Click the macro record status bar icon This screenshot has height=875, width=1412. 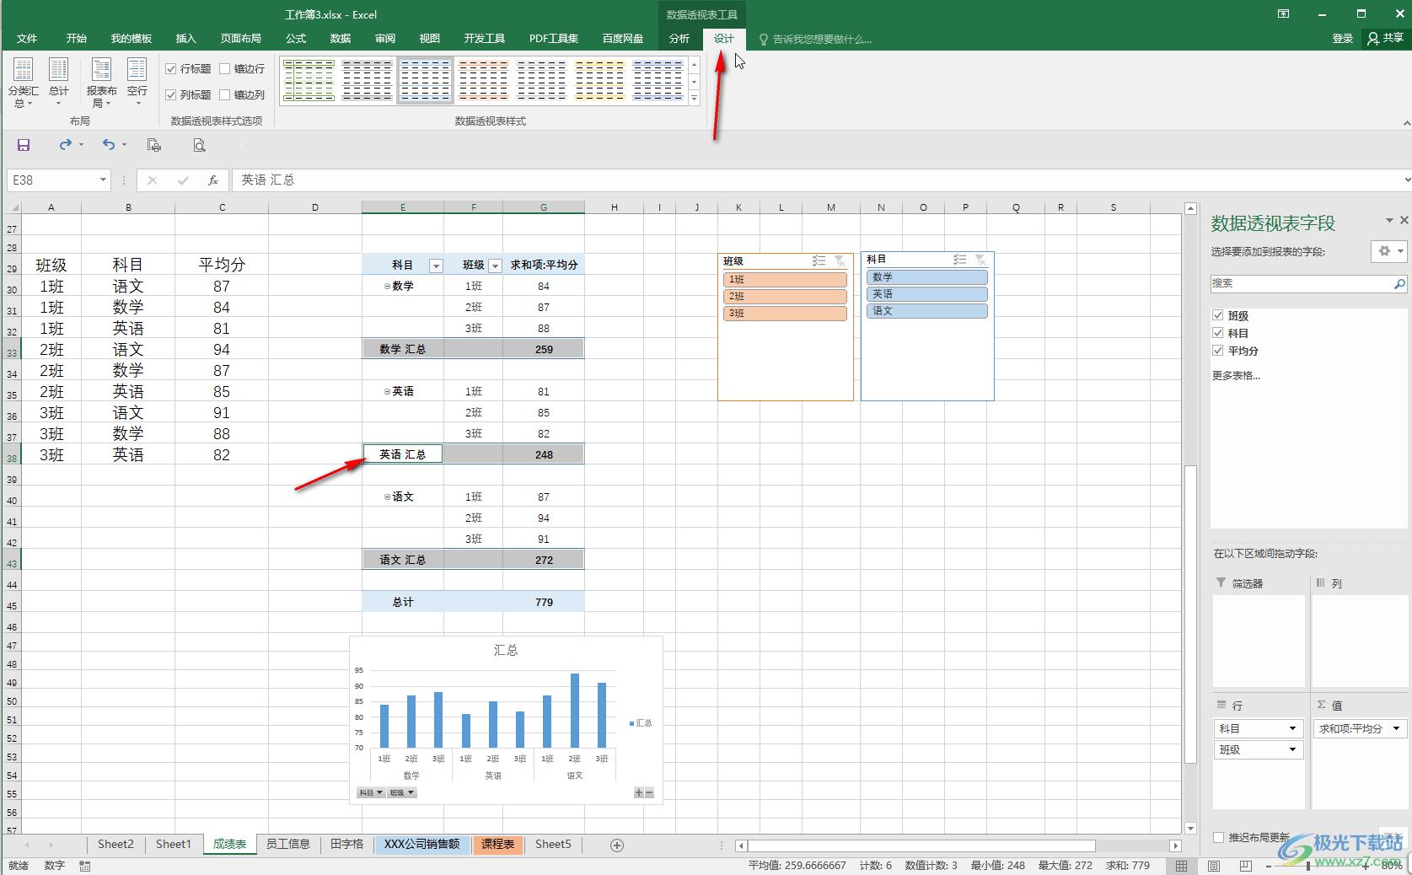click(84, 866)
